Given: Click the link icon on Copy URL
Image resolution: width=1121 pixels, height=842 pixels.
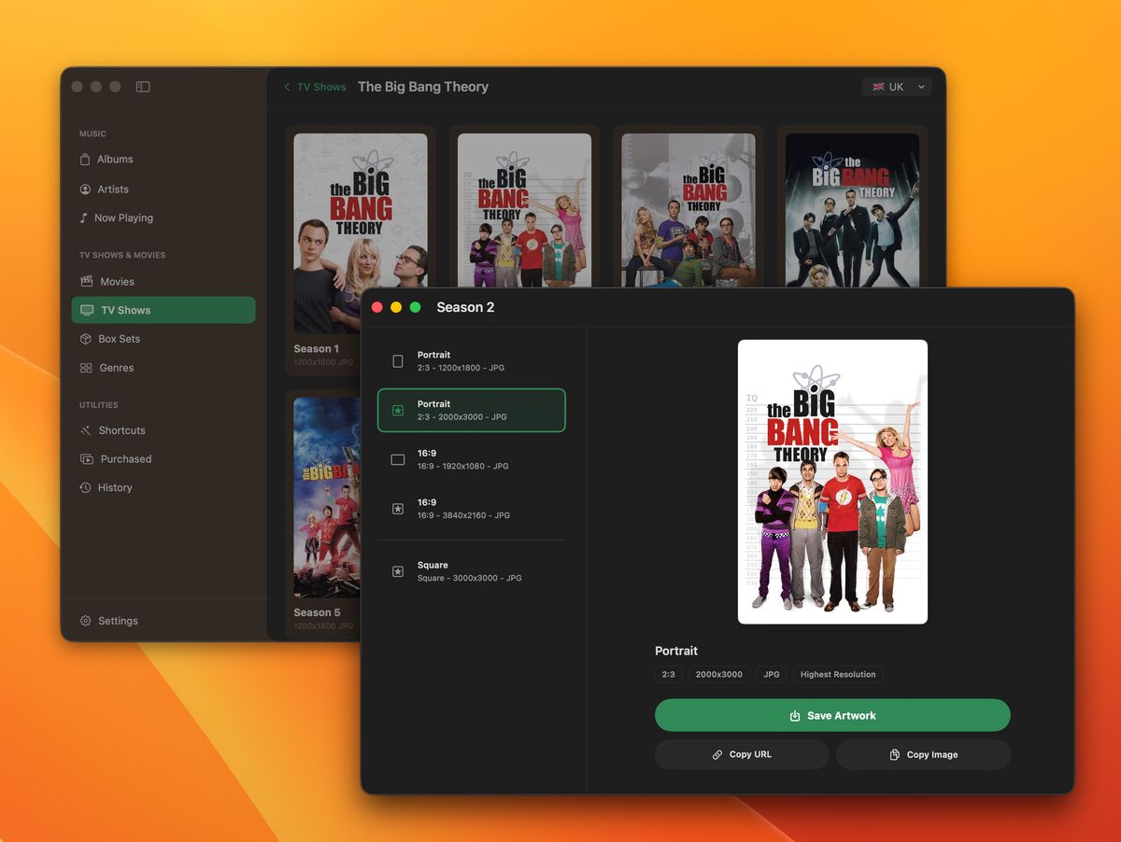Looking at the screenshot, I should pyautogui.click(x=717, y=754).
